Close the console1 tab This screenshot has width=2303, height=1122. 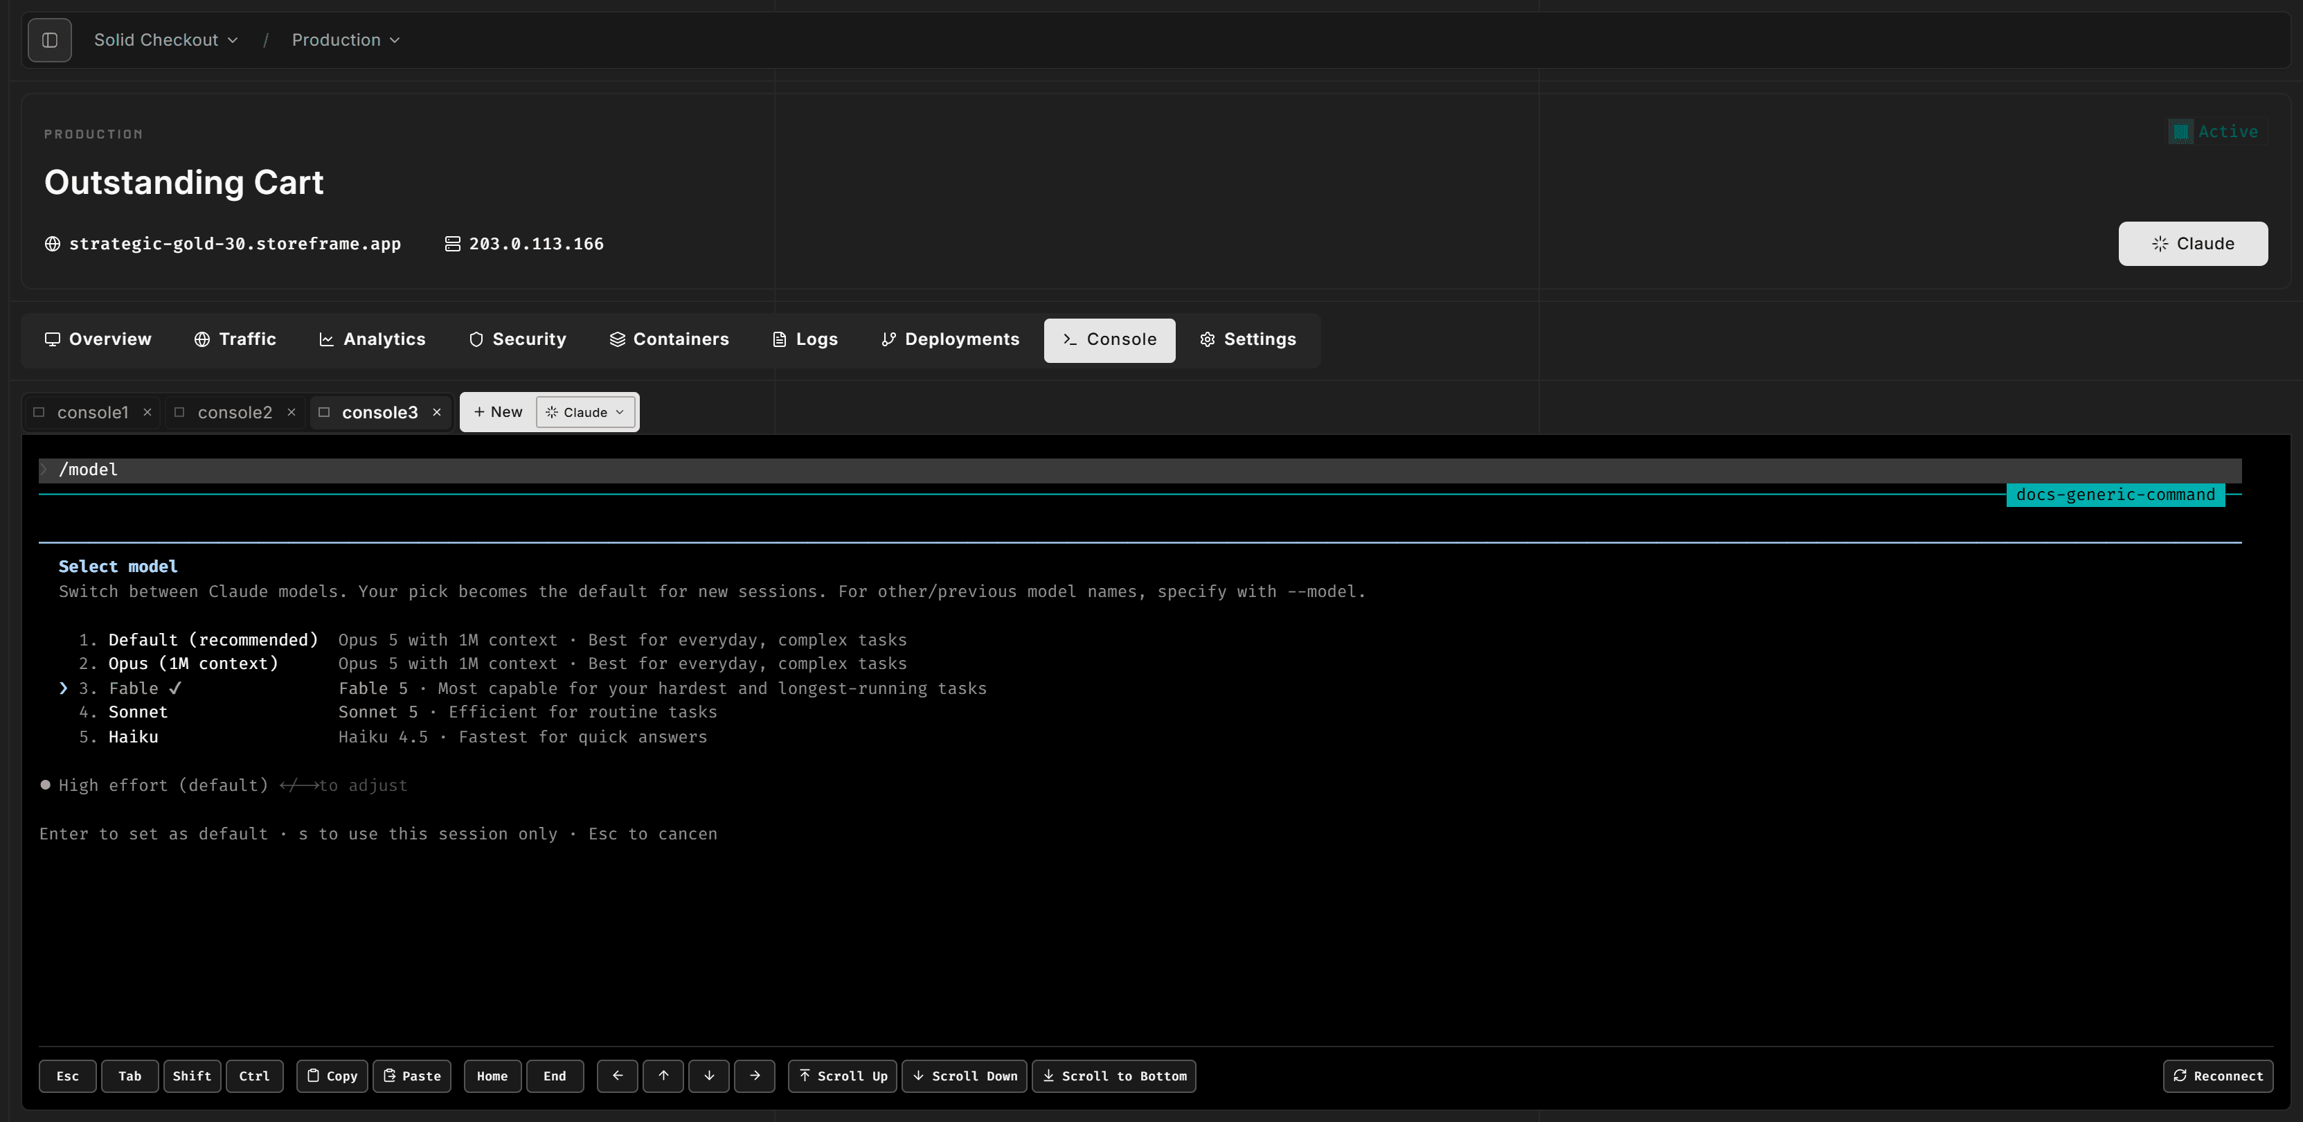pyautogui.click(x=147, y=413)
